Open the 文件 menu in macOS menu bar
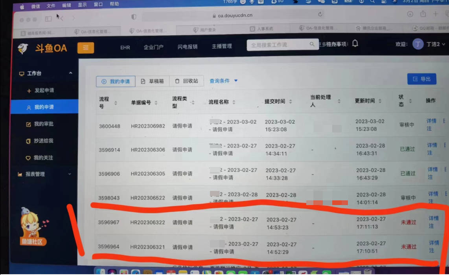Viewport: 449px width, 275px height. pos(51,6)
